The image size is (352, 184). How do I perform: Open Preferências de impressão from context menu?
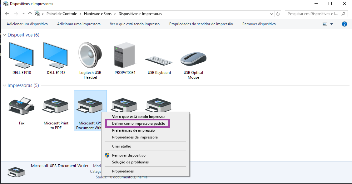pyautogui.click(x=133, y=130)
